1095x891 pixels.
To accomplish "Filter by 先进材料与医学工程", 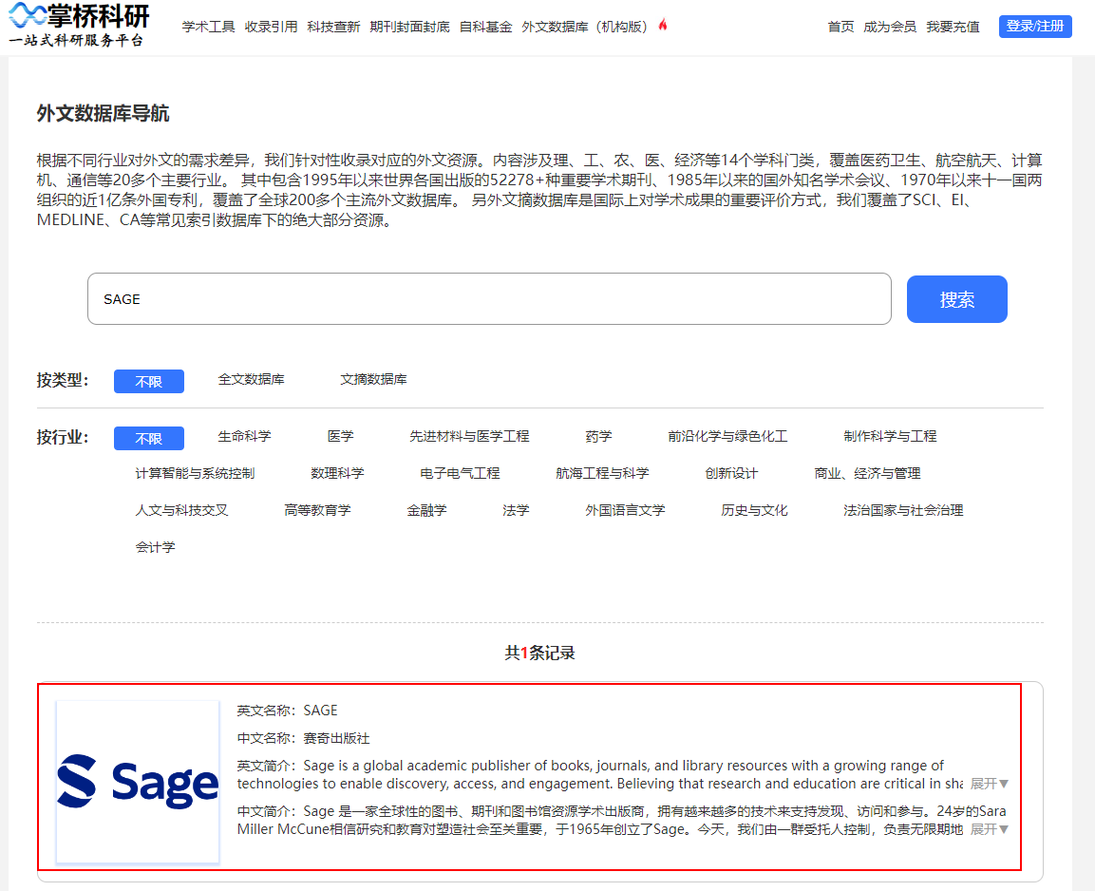I will tap(469, 436).
